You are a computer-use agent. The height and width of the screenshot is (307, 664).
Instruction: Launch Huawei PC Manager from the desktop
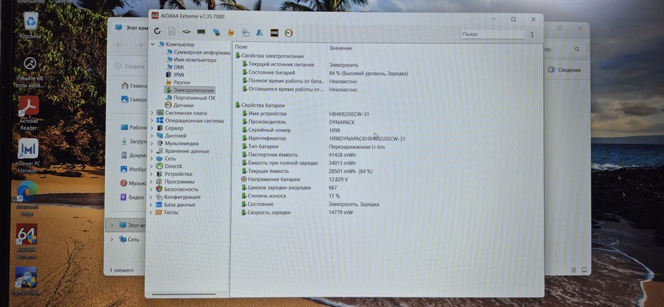click(x=29, y=155)
